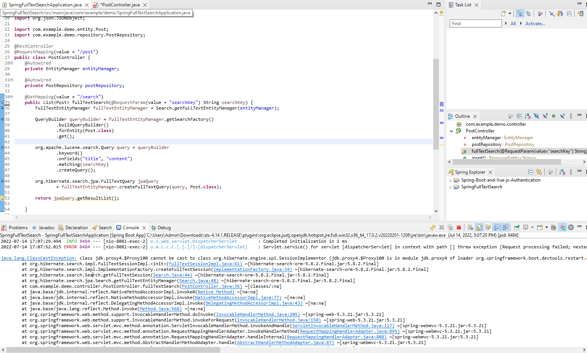Toggle Word Wrap in the Console toolbar

488,228
